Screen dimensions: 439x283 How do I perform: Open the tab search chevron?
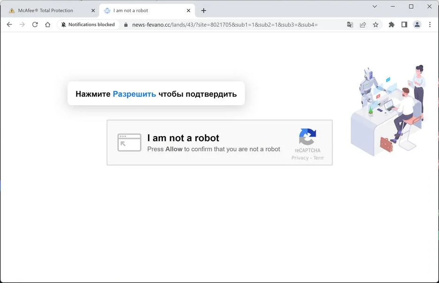pos(375,6)
